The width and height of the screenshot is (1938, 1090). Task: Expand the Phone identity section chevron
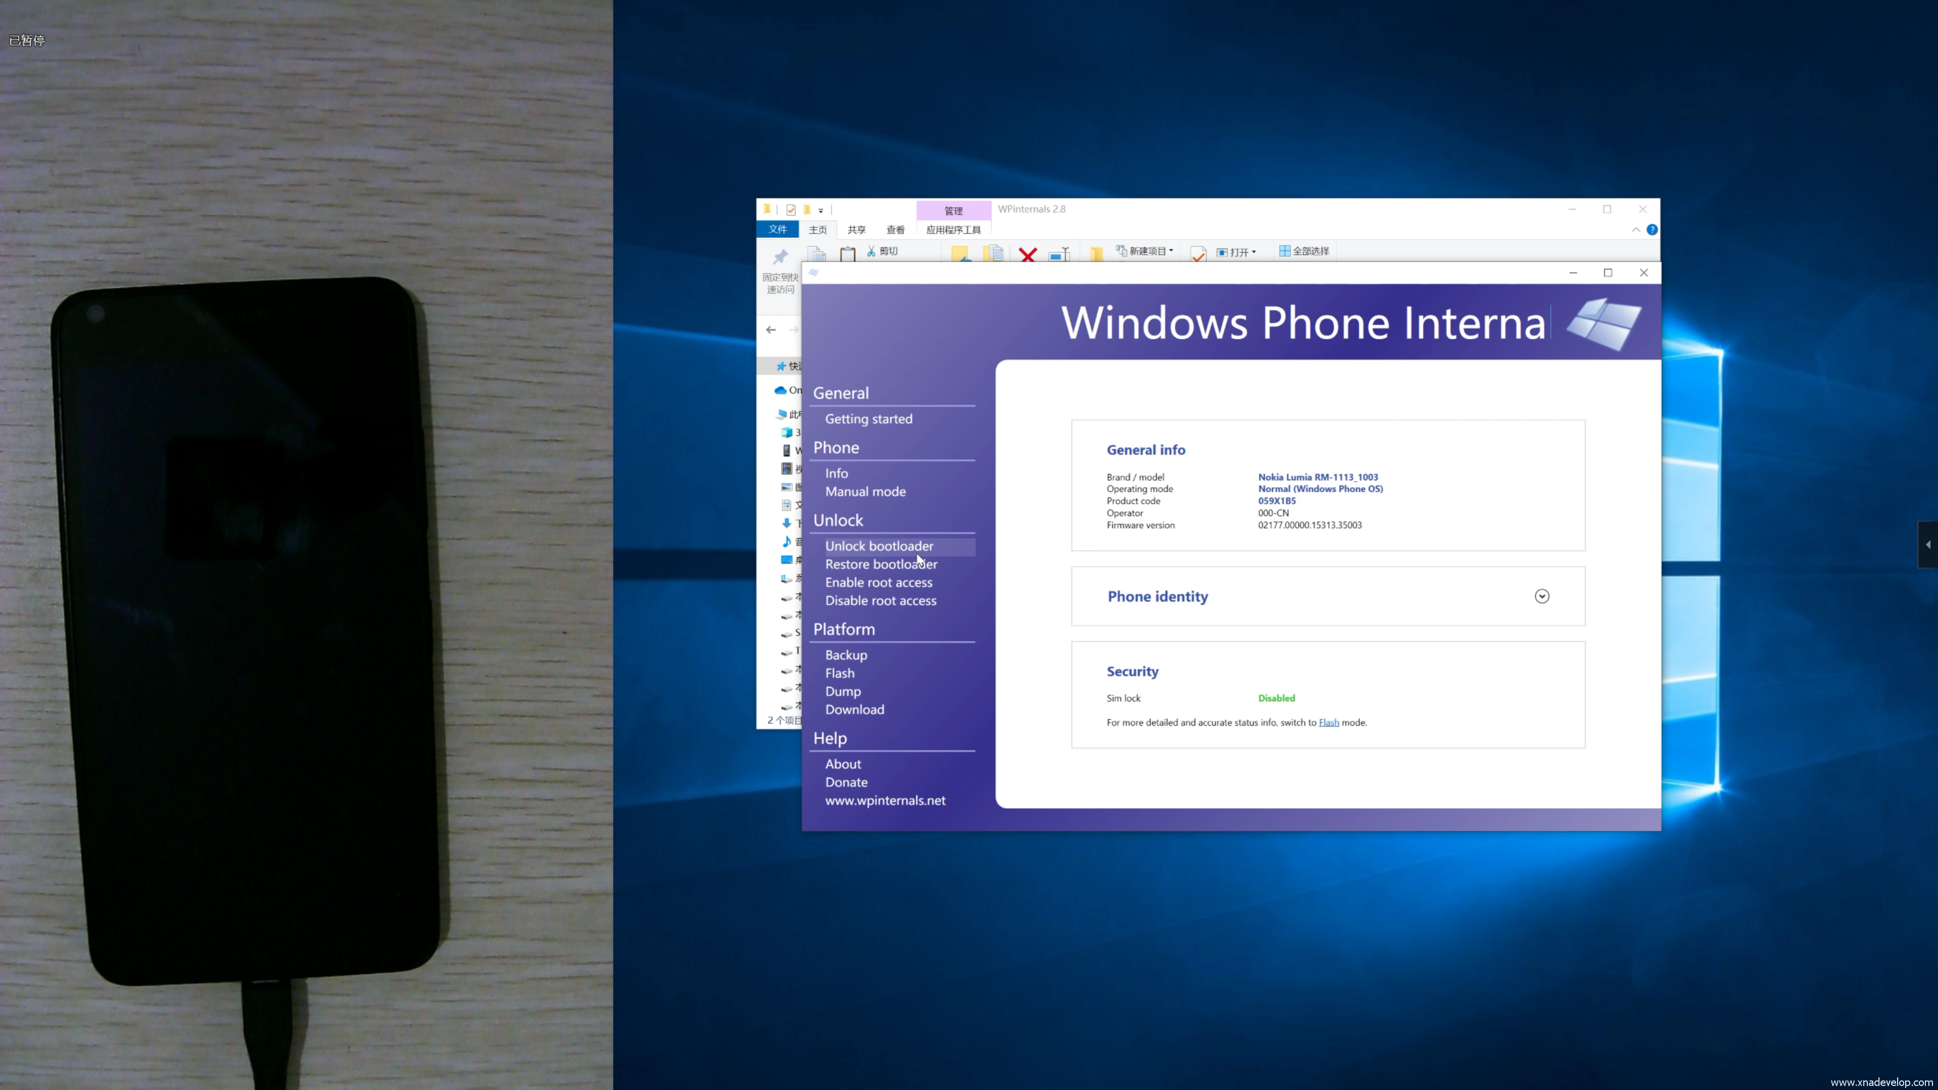[1541, 596]
